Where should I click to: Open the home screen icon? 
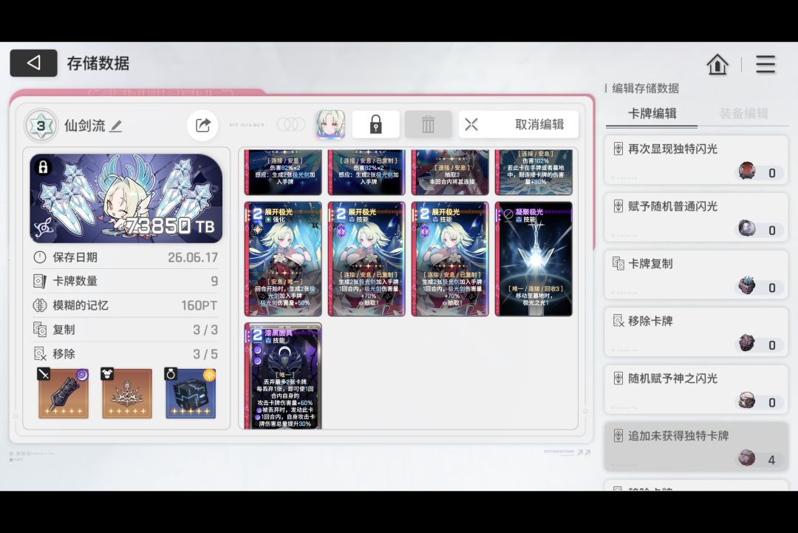(717, 64)
